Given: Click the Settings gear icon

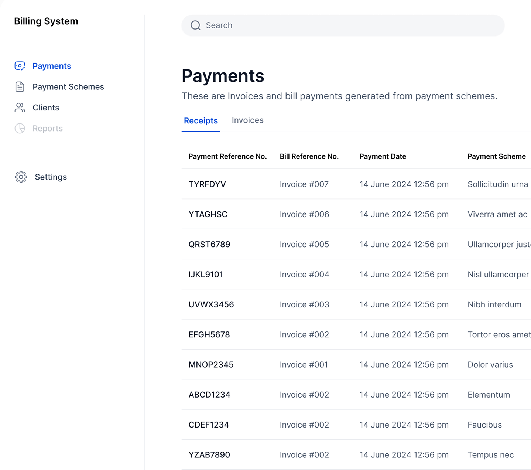Looking at the screenshot, I should [x=21, y=177].
